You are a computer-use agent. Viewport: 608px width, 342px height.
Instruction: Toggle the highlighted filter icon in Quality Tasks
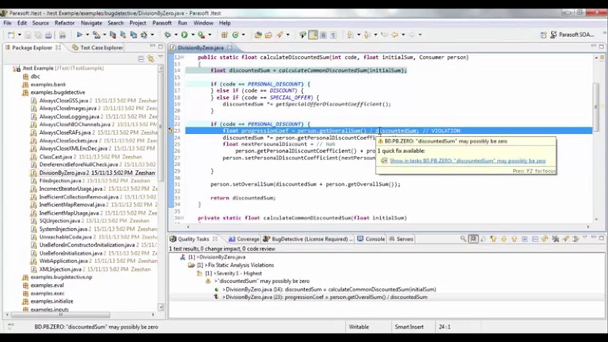coord(474,239)
